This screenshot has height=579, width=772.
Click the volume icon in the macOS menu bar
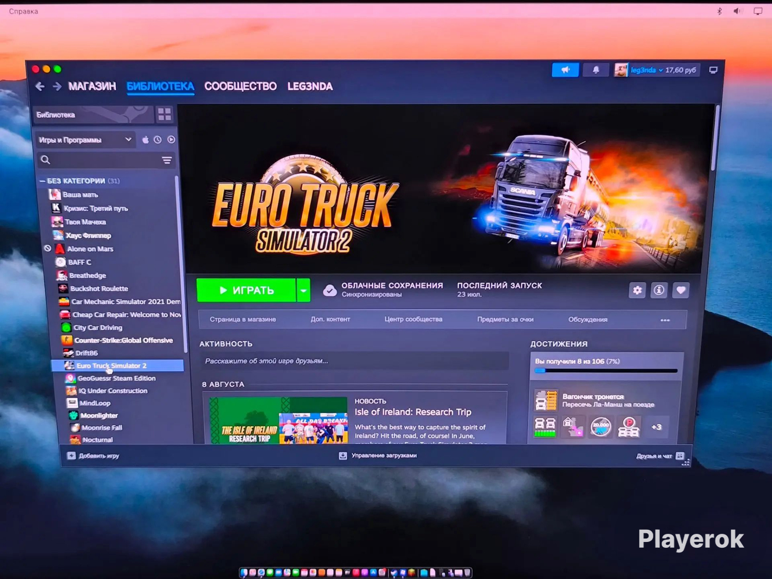pos(738,11)
